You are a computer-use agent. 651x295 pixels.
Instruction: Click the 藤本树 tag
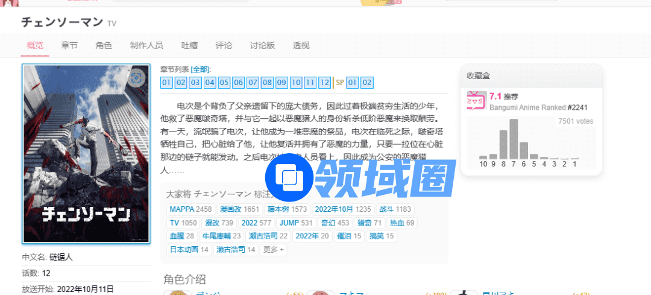(278, 209)
